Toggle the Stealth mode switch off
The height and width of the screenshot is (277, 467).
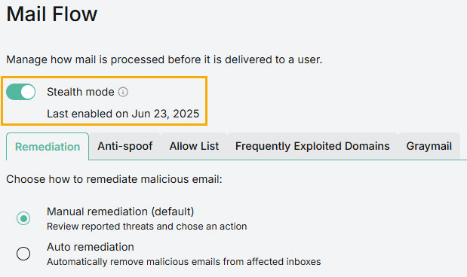click(21, 92)
